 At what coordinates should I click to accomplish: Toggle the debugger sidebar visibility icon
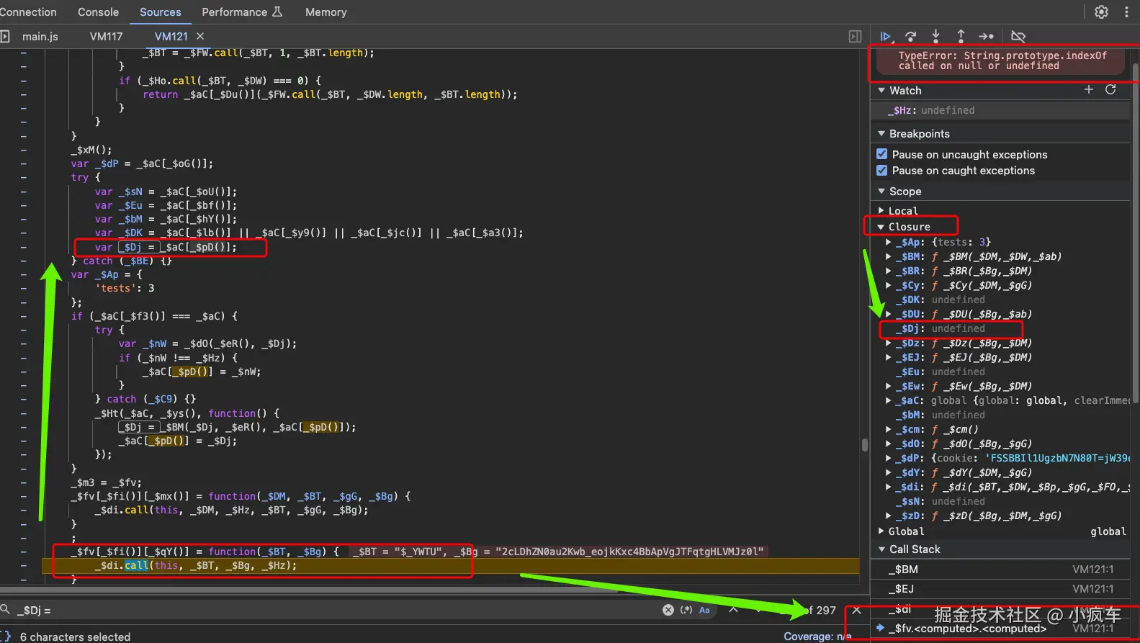tap(855, 36)
